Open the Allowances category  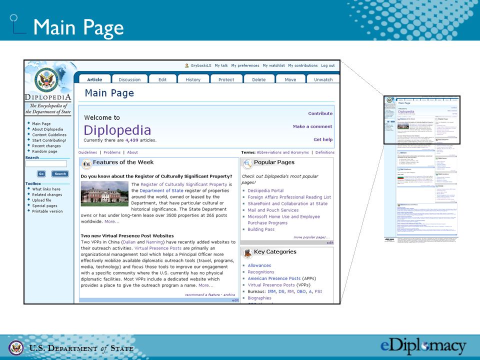pos(259,265)
